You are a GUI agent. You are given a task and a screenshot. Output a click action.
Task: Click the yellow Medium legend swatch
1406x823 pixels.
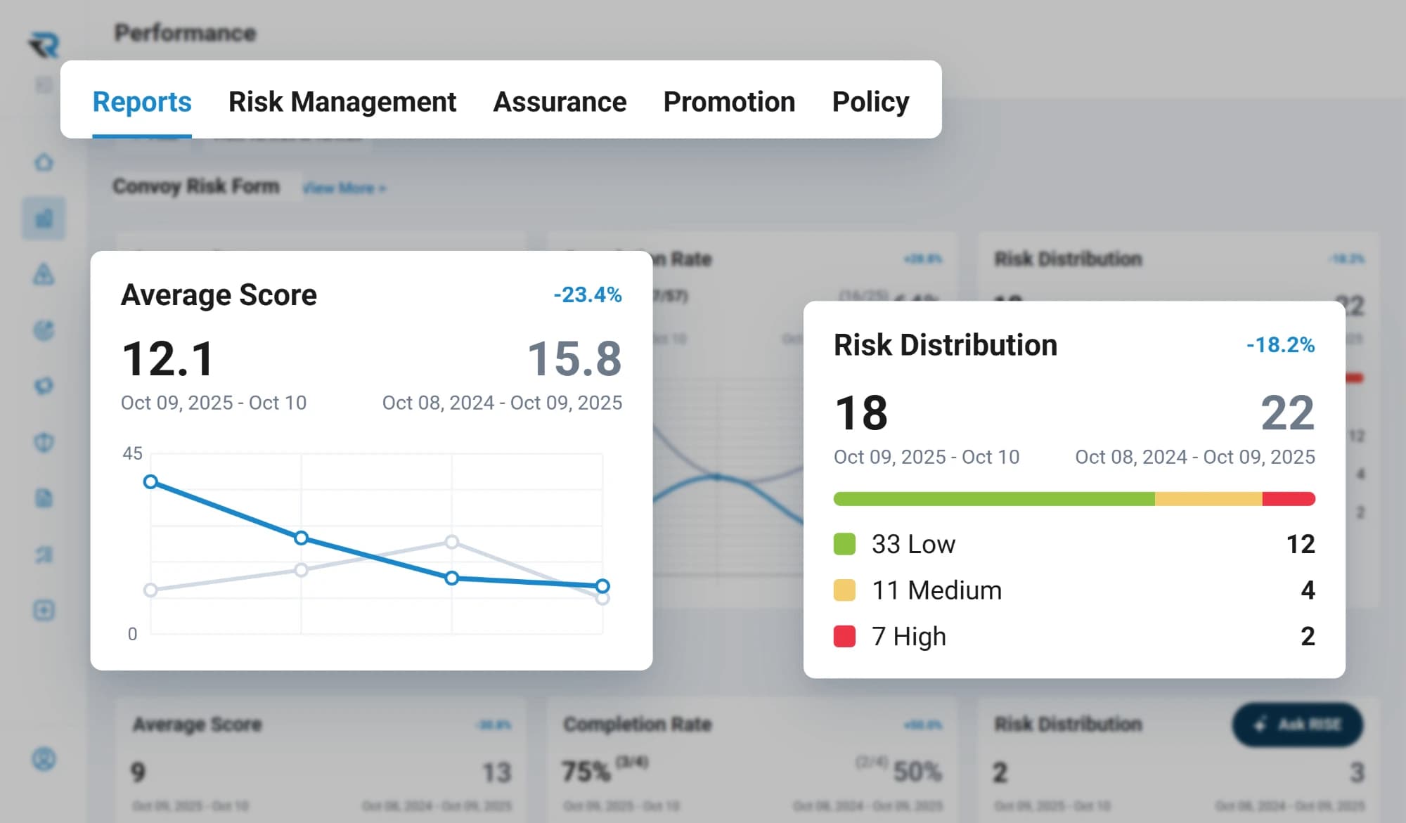(x=844, y=590)
